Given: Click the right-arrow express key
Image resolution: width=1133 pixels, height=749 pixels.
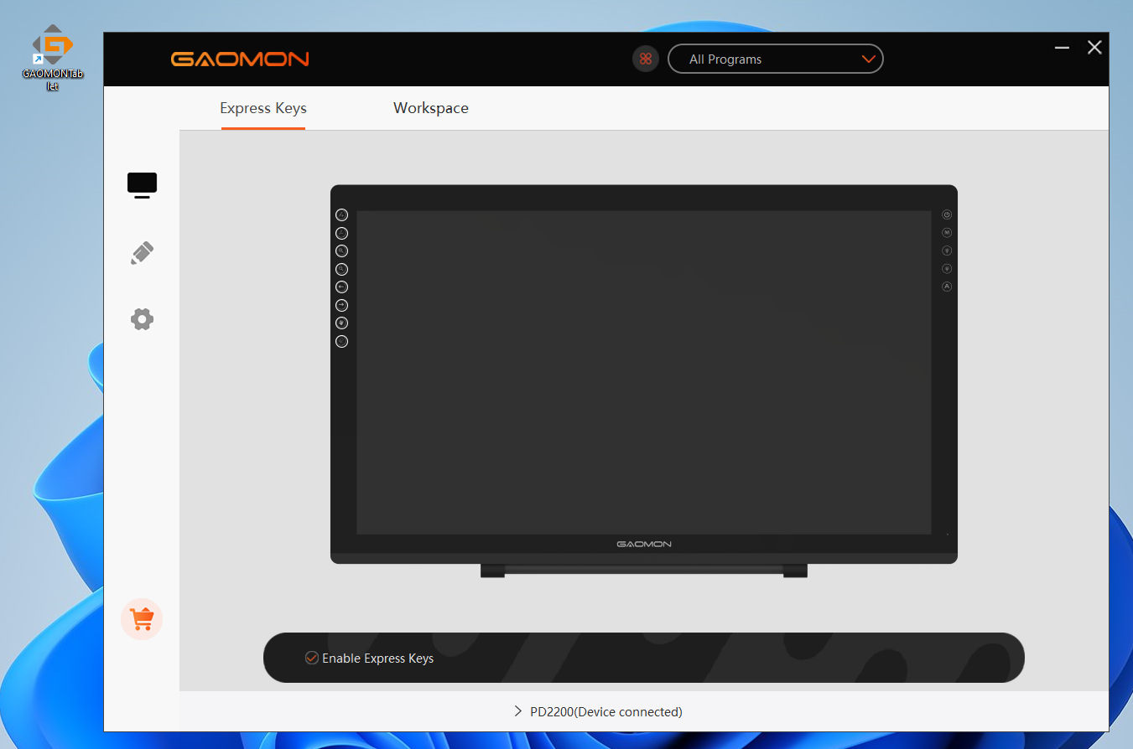Looking at the screenshot, I should click(x=341, y=305).
